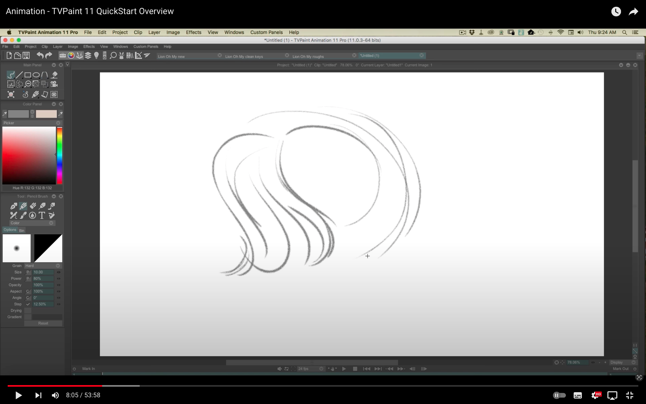Image resolution: width=646 pixels, height=404 pixels.
Task: Select the straight Line tool
Action: click(19, 75)
